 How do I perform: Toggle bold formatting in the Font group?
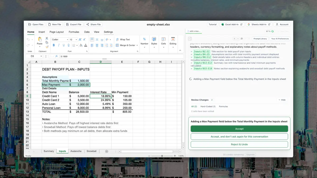[x=54, y=45]
